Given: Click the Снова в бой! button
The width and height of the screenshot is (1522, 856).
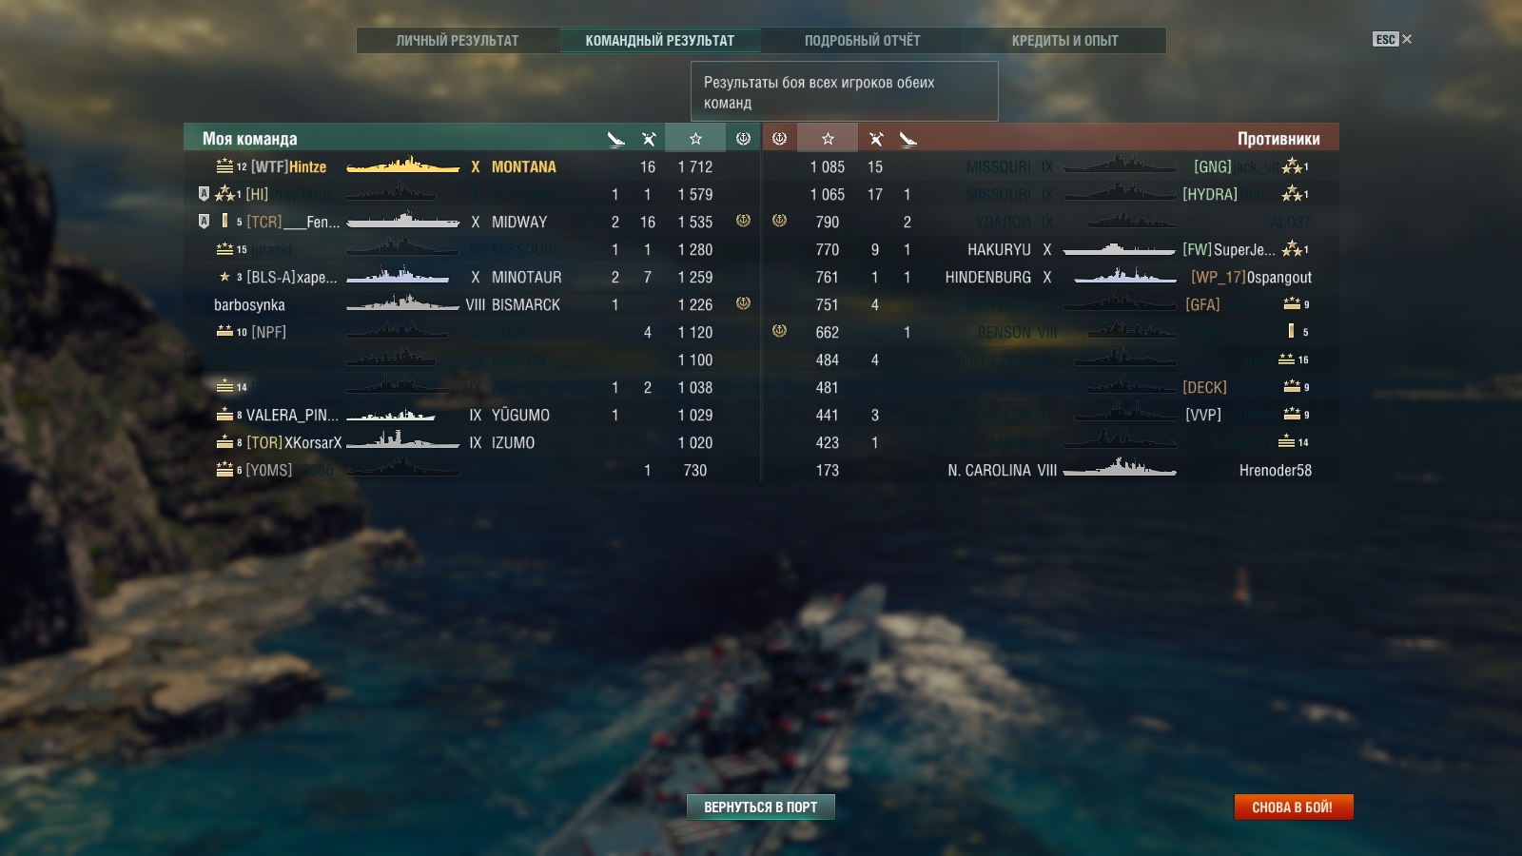Looking at the screenshot, I should pyautogui.click(x=1293, y=807).
